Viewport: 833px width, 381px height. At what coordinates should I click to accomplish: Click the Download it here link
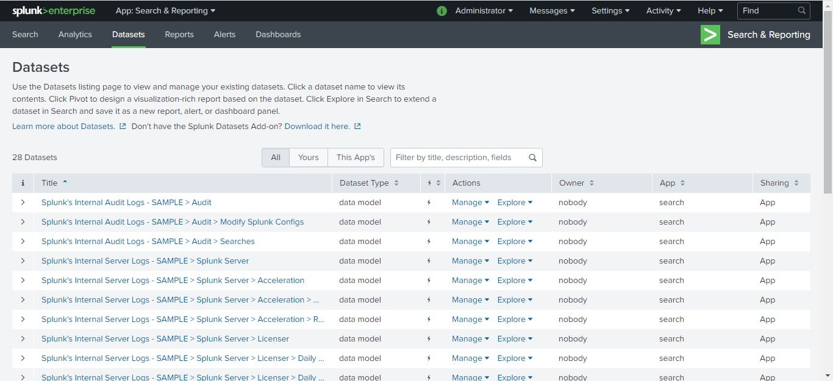317,127
